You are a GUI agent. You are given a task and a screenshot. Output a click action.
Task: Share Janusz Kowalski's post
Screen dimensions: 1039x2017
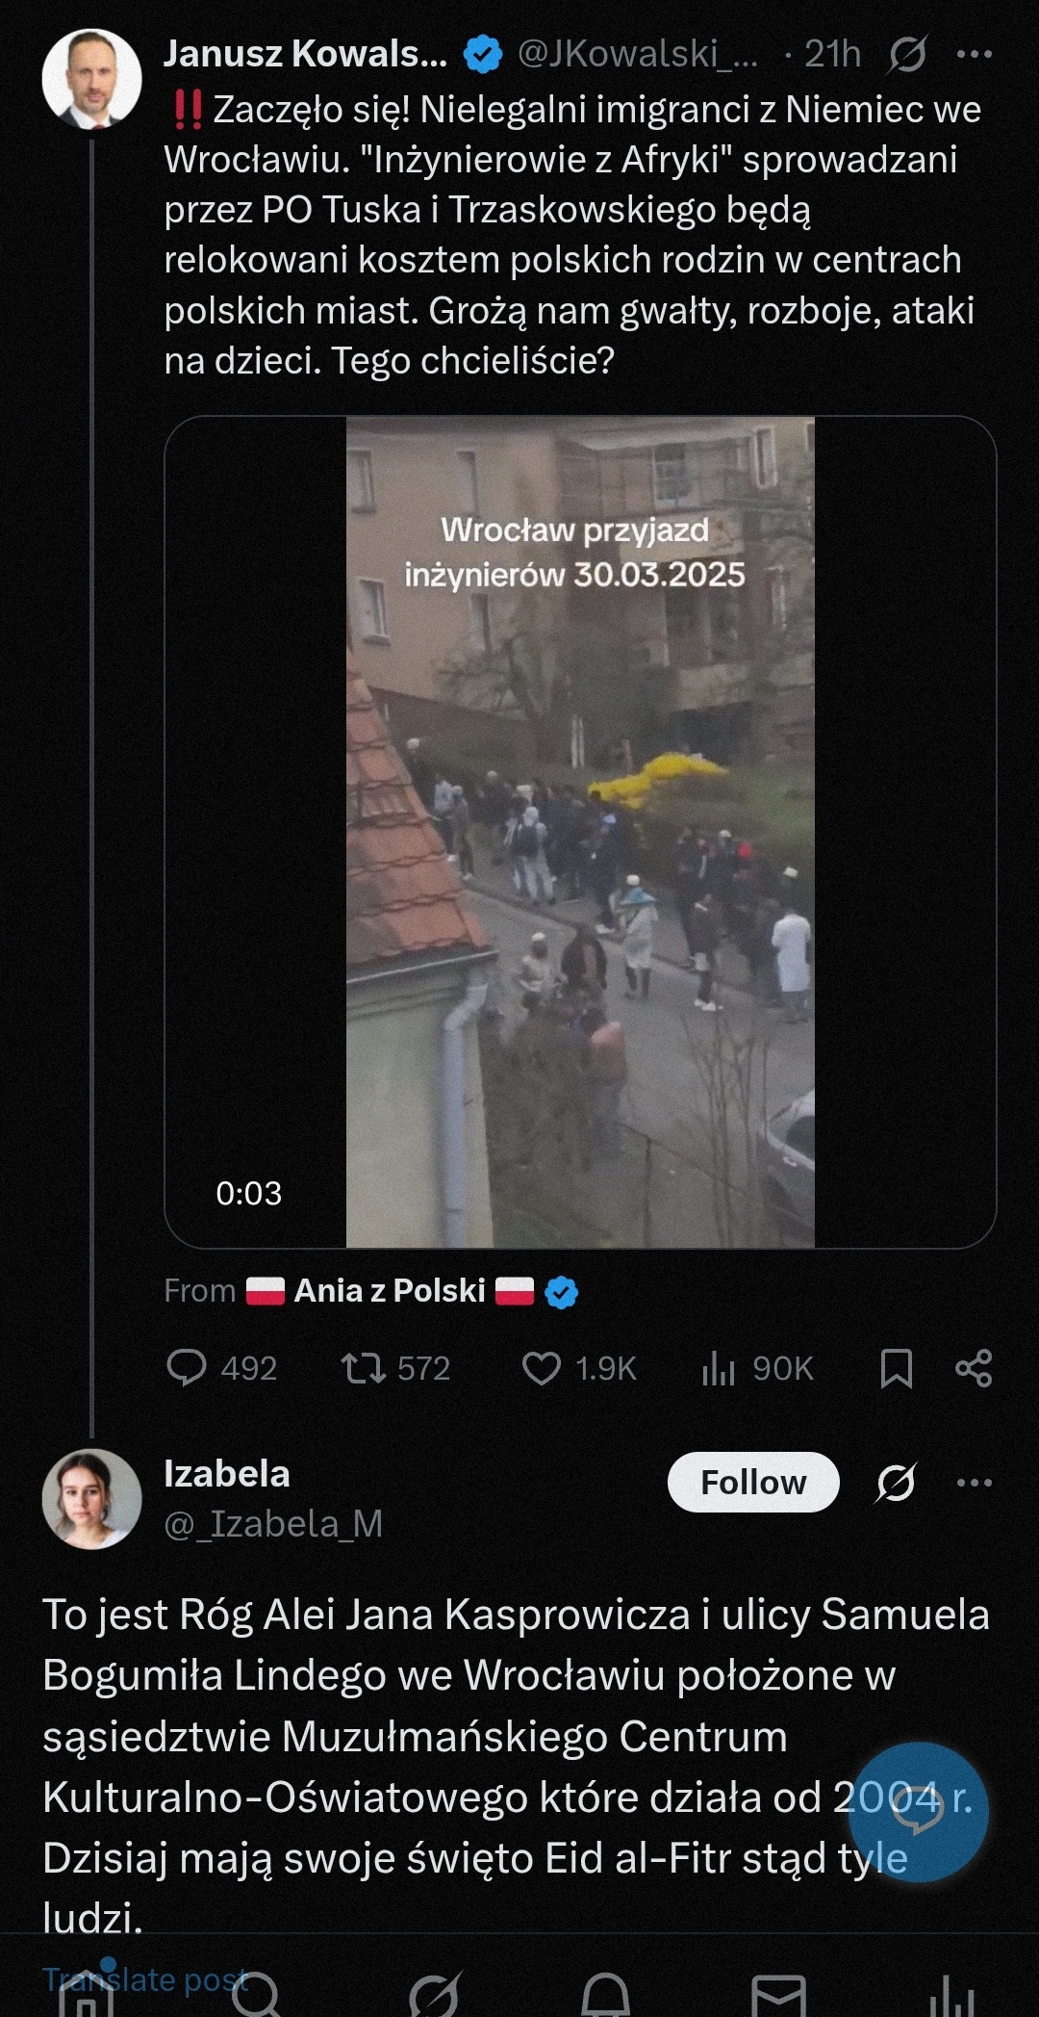(974, 1367)
